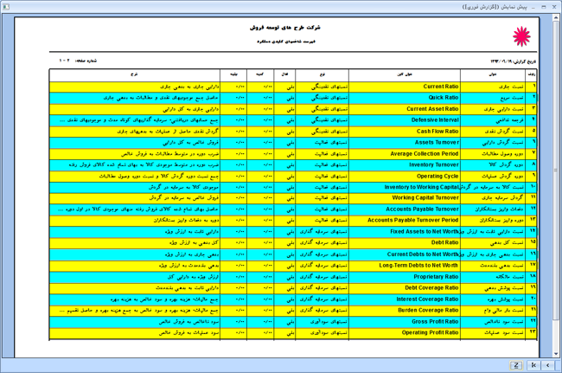Click the Gross Profit Ratio cell
Viewport: 562px width, 373px height.
click(x=405, y=321)
